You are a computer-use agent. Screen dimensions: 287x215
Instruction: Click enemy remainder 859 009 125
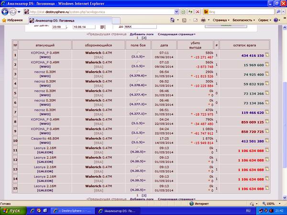coord(253,122)
